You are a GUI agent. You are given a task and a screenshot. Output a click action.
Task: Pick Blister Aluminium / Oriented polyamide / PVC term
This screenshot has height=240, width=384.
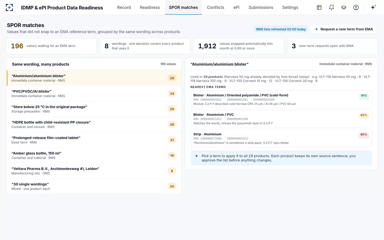click(x=281, y=100)
